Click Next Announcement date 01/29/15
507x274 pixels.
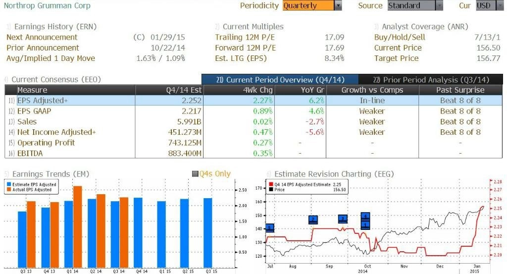click(x=167, y=37)
